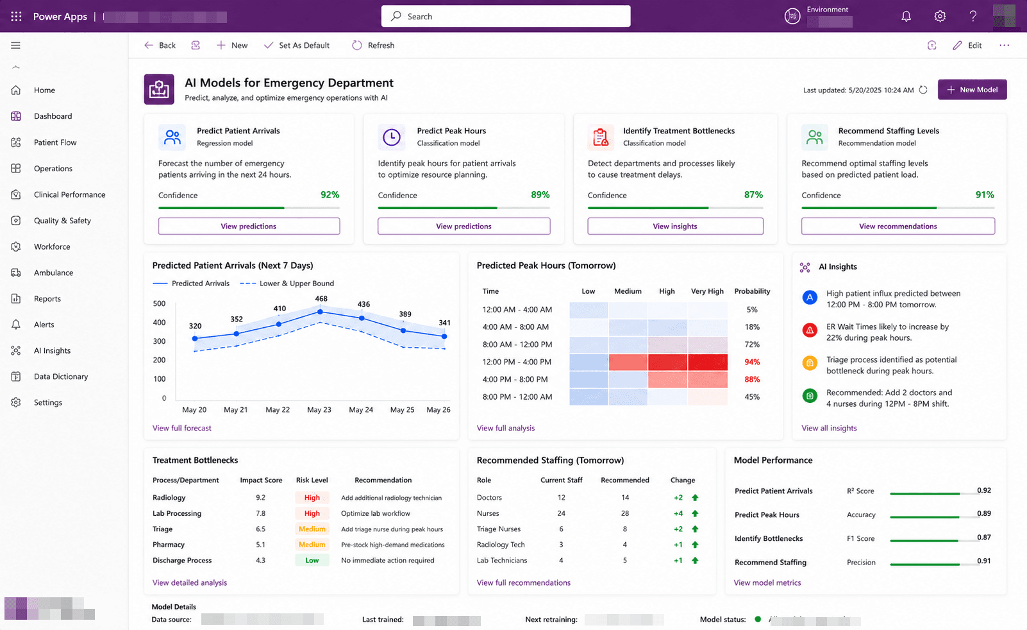View predictions for Predict Peak Hours
The width and height of the screenshot is (1027, 630).
463,226
